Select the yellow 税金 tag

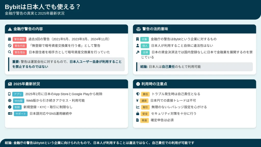click(x=145, y=120)
